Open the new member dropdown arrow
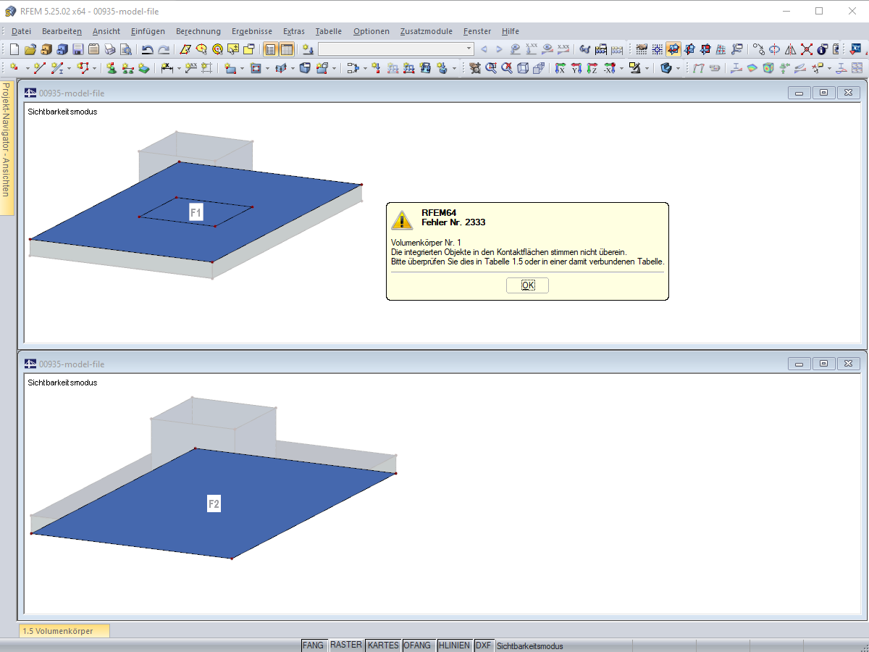This screenshot has height=652, width=869. point(69,68)
